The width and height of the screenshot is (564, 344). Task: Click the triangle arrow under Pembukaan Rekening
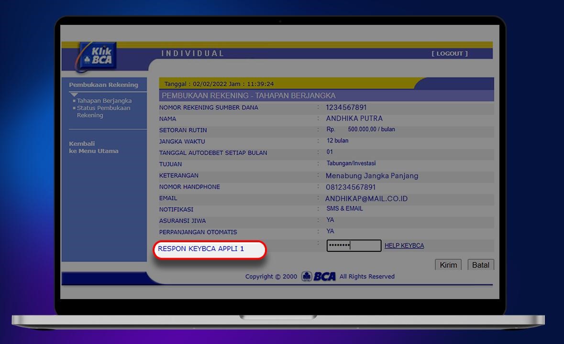point(74,95)
